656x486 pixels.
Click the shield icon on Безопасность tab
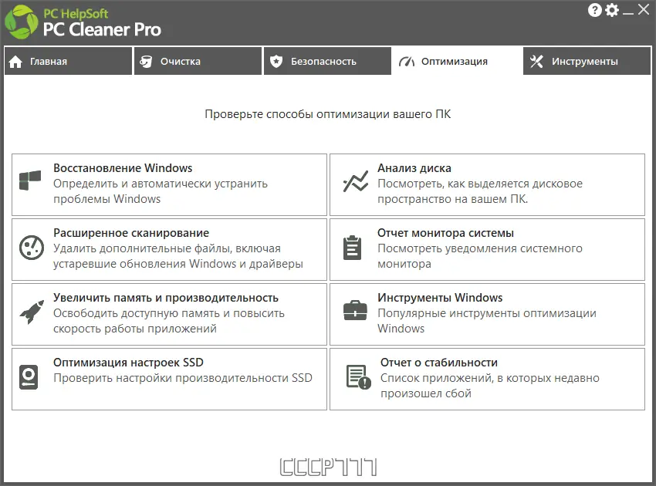(x=276, y=62)
